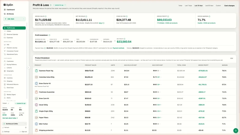Open the Payment methods link

click(x=118, y=48)
